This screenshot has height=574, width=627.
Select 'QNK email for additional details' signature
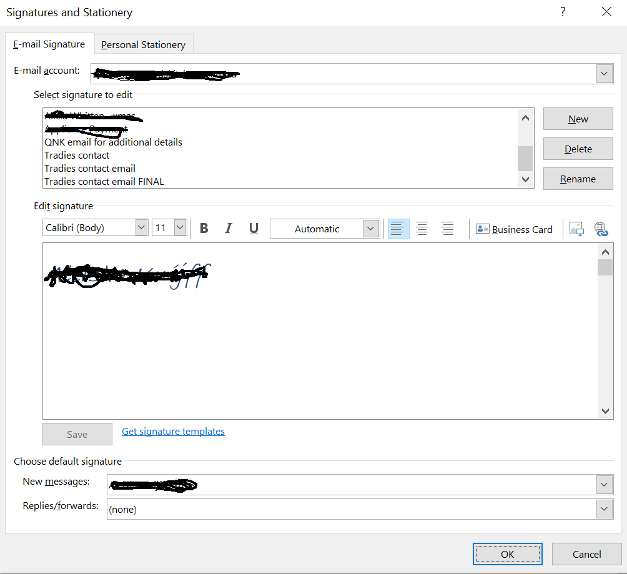113,142
